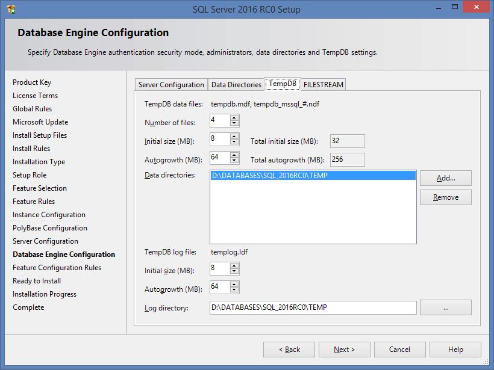This screenshot has width=494, height=370.
Task: Click Global Rules step
Action: pyautogui.click(x=32, y=109)
